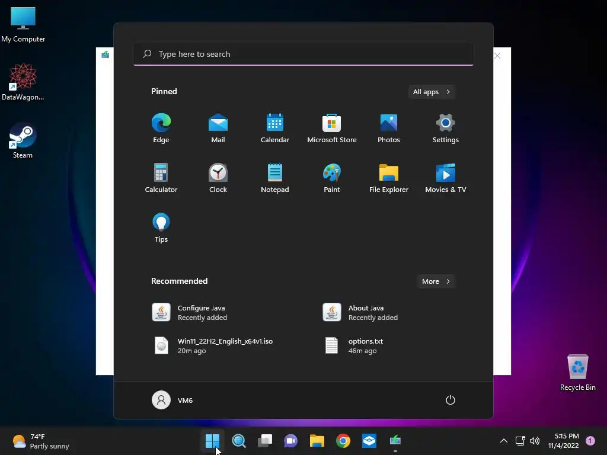The height and width of the screenshot is (455, 607).
Task: Open File Explorer from pinned apps
Action: (x=389, y=178)
